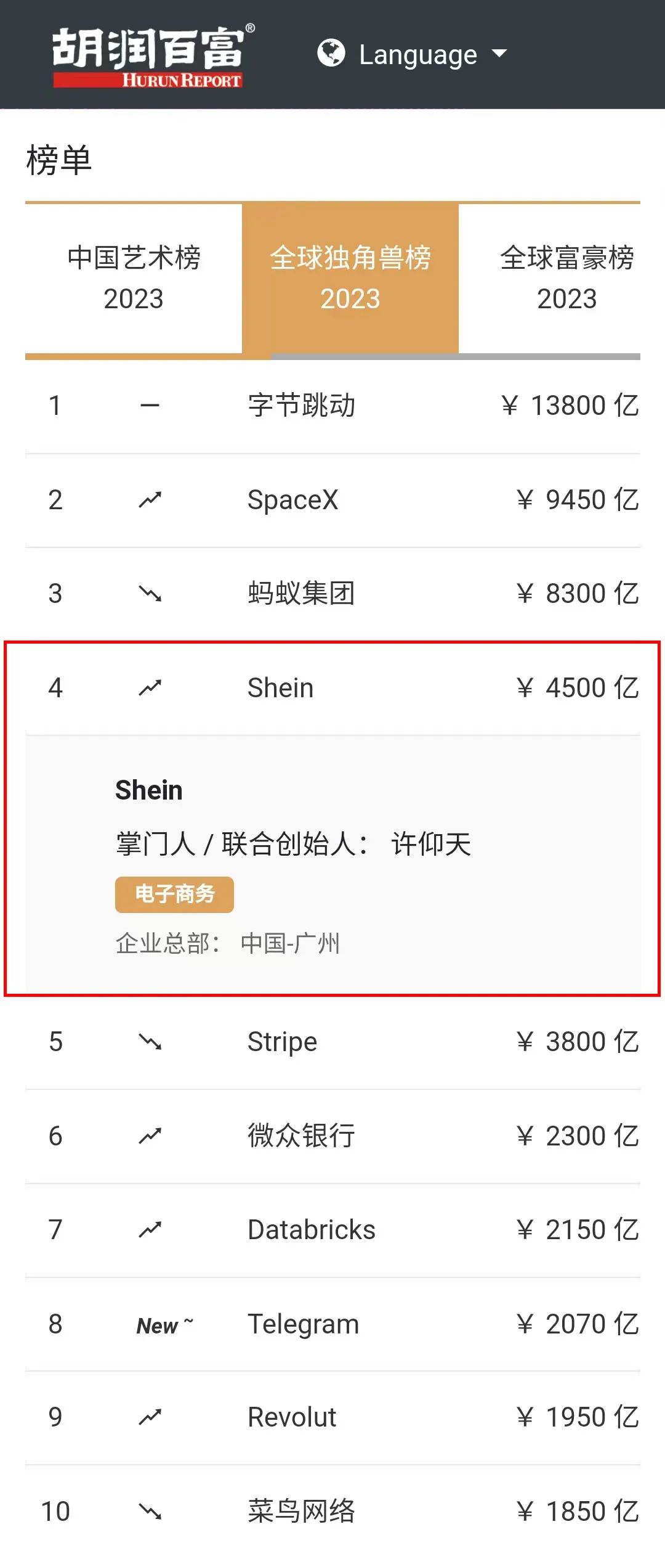
Task: Click the downward trend arrow for Stripe
Action: (x=150, y=1041)
